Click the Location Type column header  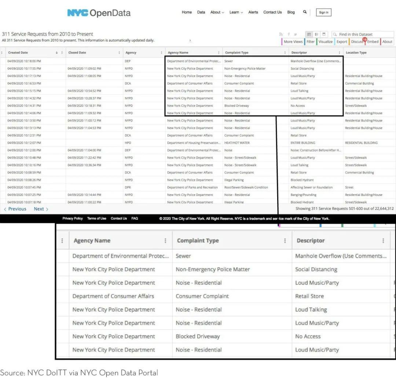tap(356, 52)
